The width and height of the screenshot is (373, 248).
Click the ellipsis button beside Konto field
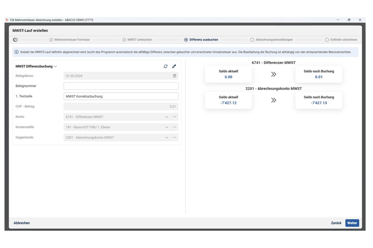(175, 117)
